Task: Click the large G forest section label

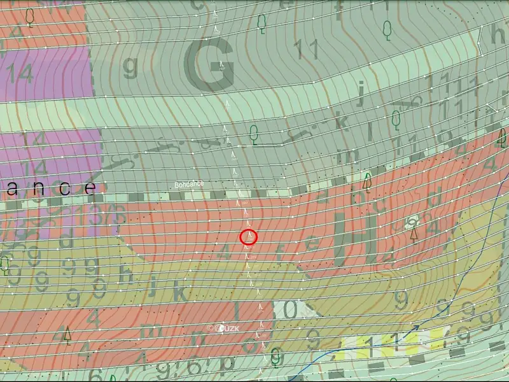Action: tap(209, 64)
